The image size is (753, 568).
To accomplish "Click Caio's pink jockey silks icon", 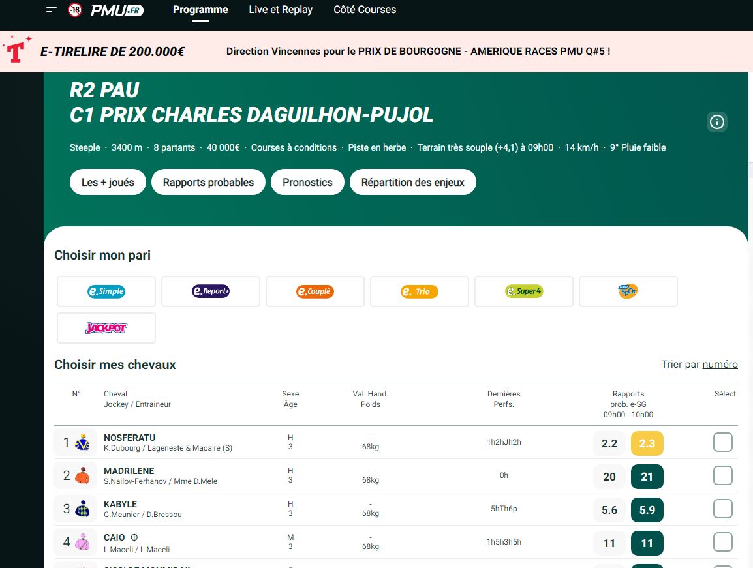I will (83, 542).
